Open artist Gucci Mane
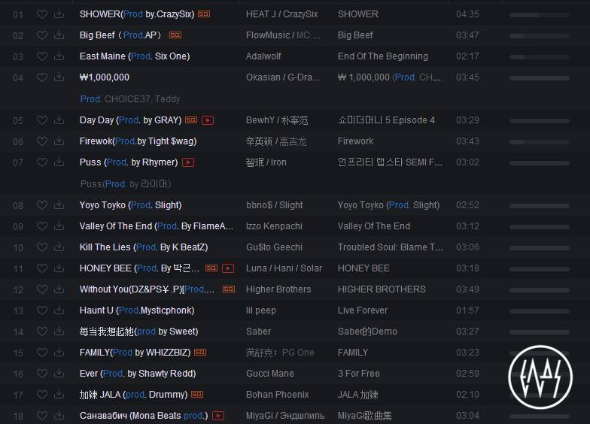 point(270,374)
